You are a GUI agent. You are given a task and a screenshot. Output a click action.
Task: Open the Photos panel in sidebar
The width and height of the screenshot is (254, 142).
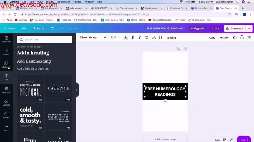coord(6,52)
